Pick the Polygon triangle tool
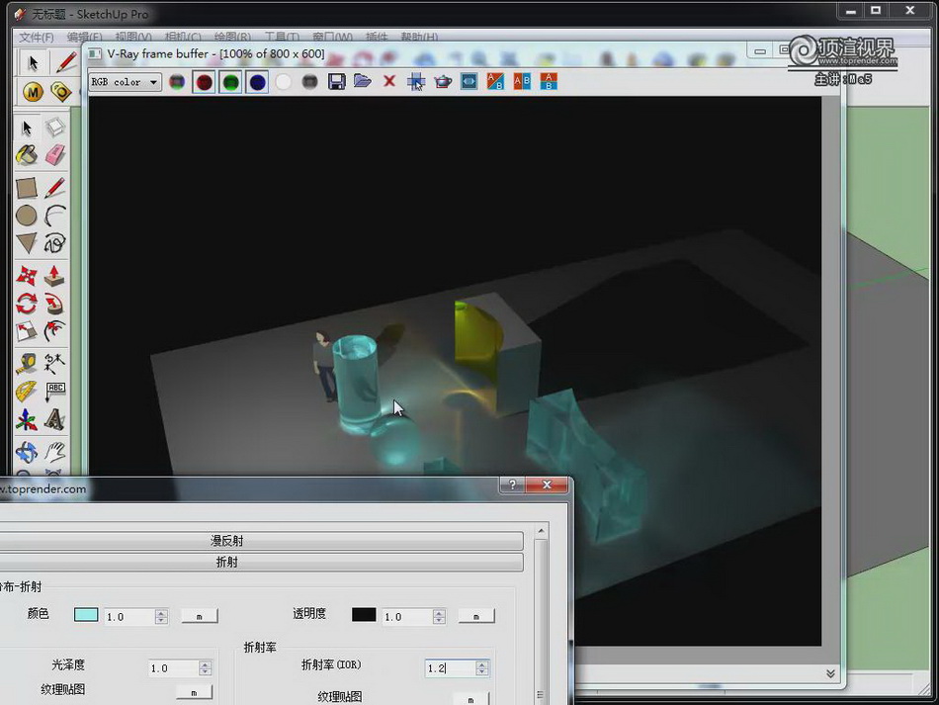939x705 pixels. pyautogui.click(x=27, y=243)
